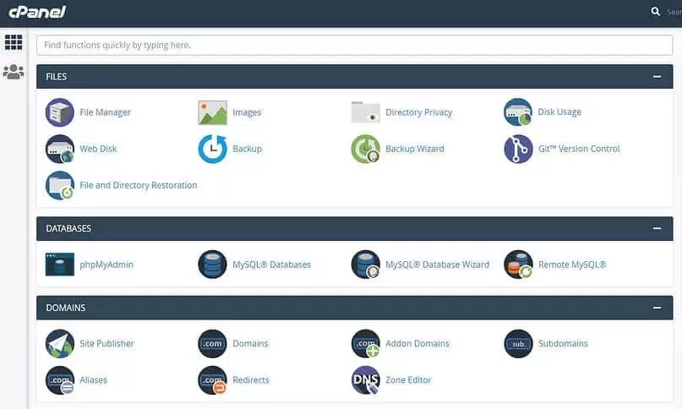This screenshot has height=409, width=682.
Task: Open the Aliases link
Action: click(x=93, y=380)
